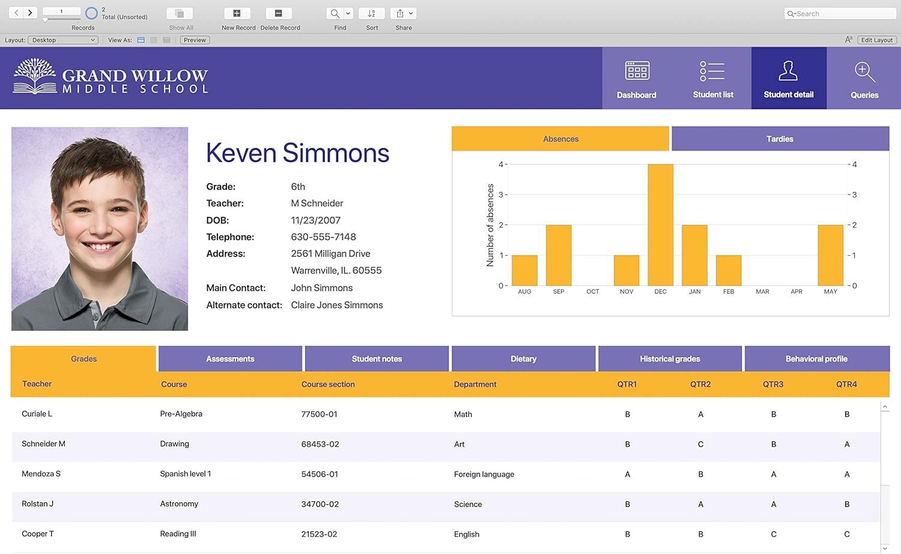Switch to Form view mode
Screen dimensions: 901x554
pyautogui.click(x=141, y=40)
